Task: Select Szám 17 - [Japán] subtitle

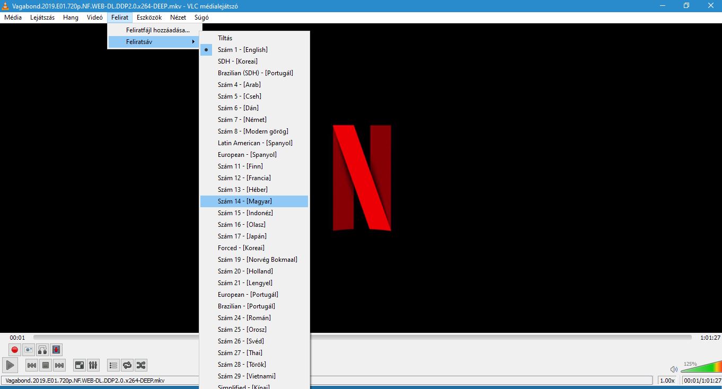Action: point(254,236)
